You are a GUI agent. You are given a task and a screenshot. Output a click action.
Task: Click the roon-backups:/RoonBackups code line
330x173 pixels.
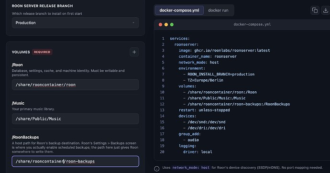pyautogui.click(x=237, y=104)
